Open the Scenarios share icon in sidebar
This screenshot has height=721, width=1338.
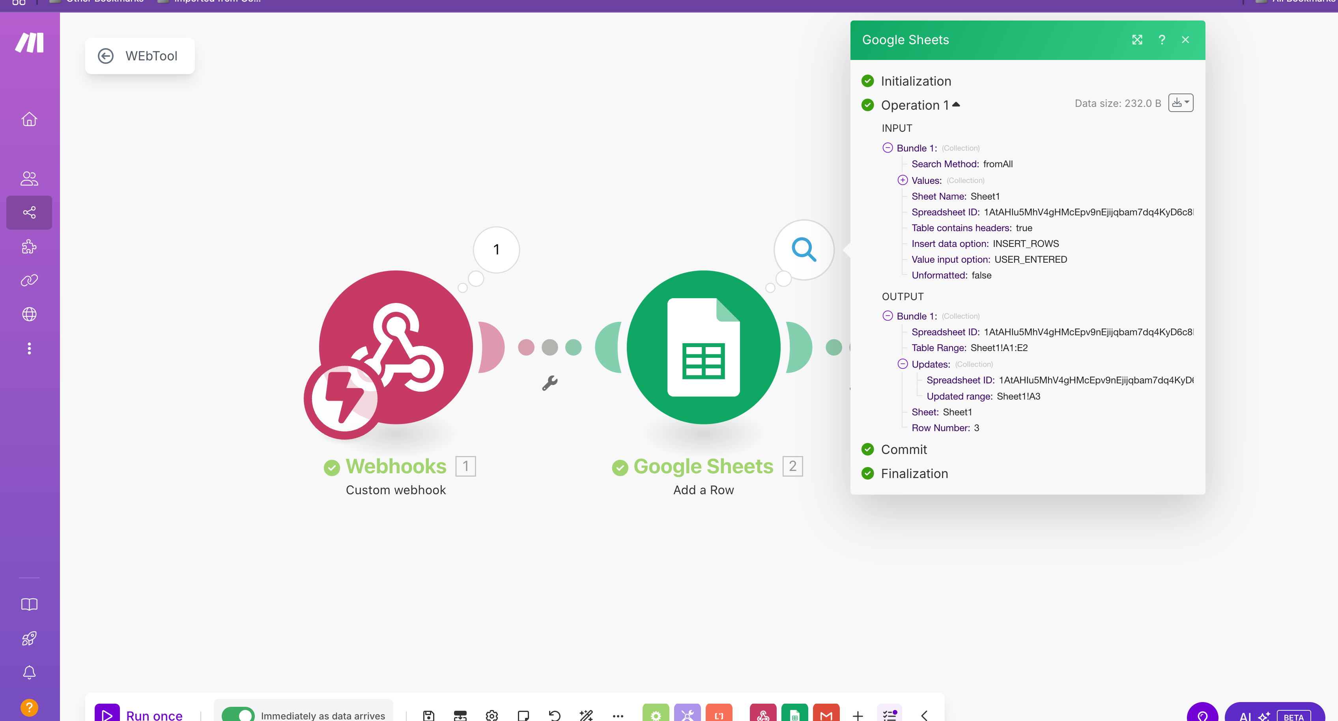coord(29,213)
